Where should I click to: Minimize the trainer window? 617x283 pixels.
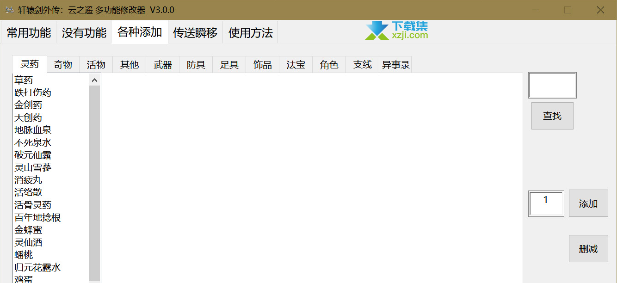536,10
